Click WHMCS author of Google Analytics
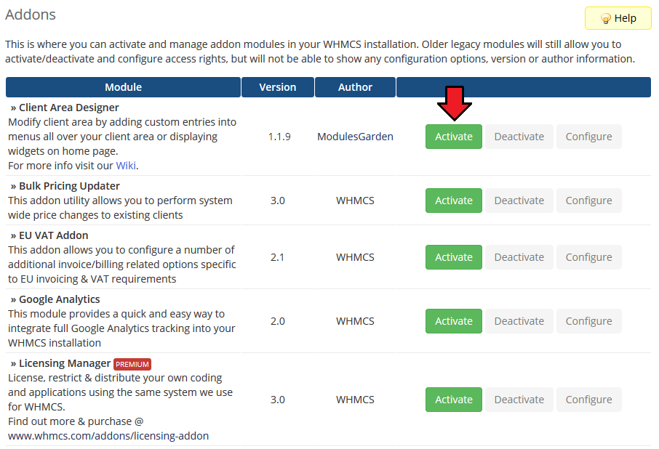This screenshot has height=449, width=659. tap(355, 321)
